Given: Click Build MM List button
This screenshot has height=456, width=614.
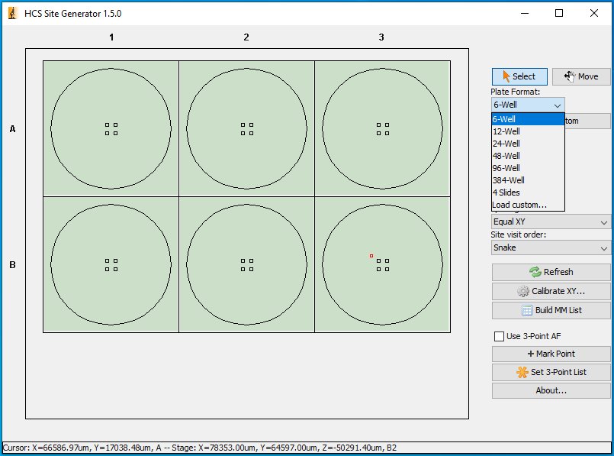Looking at the screenshot, I should (551, 310).
